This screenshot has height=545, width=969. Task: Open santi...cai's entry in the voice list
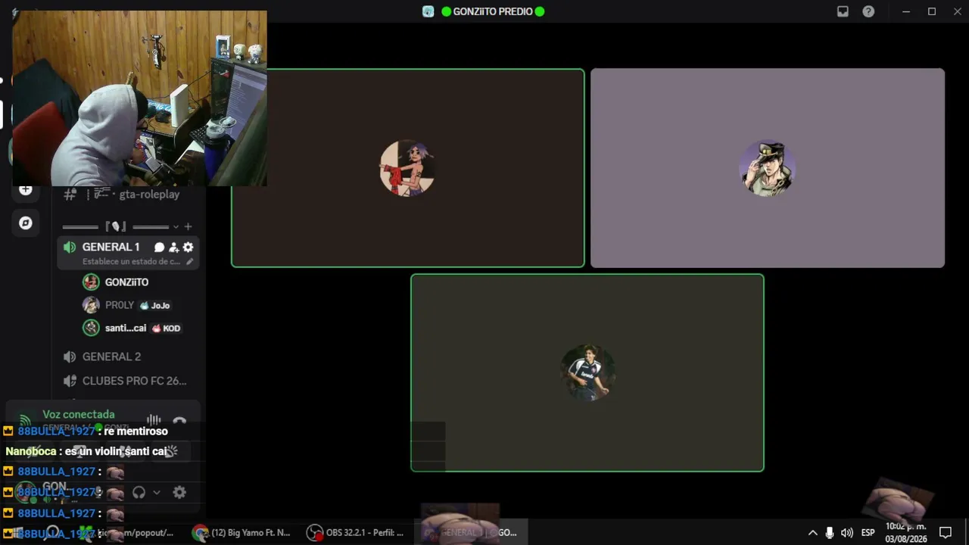tap(129, 328)
